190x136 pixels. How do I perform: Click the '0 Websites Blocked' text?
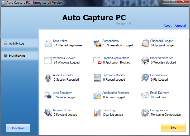pyautogui.click(x=163, y=62)
